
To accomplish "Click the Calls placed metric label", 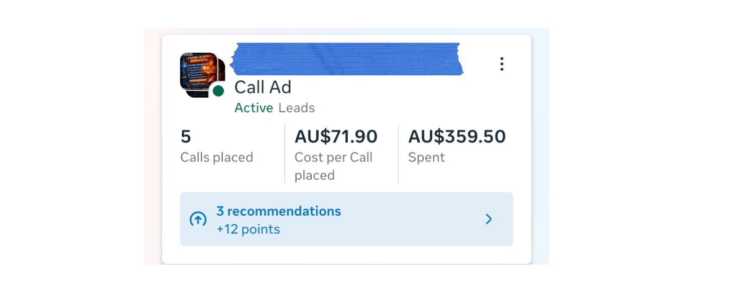I will (216, 158).
